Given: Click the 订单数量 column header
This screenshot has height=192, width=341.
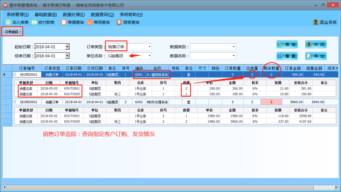Looking at the screenshot, I should (x=233, y=68).
